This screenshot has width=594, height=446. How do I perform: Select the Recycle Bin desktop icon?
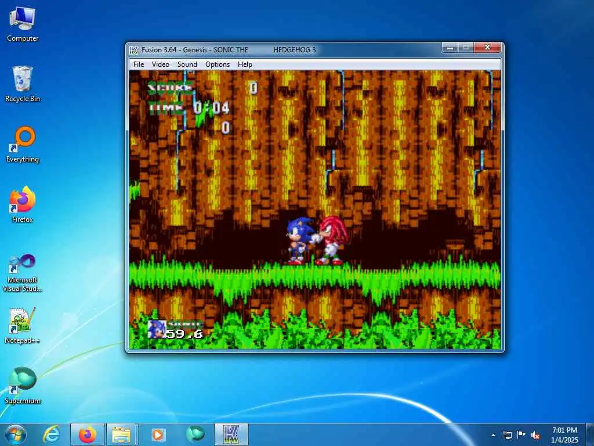click(23, 84)
